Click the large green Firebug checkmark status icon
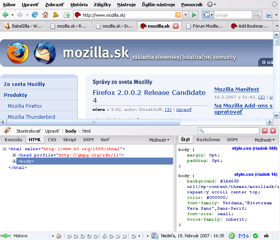 (x=232, y=236)
